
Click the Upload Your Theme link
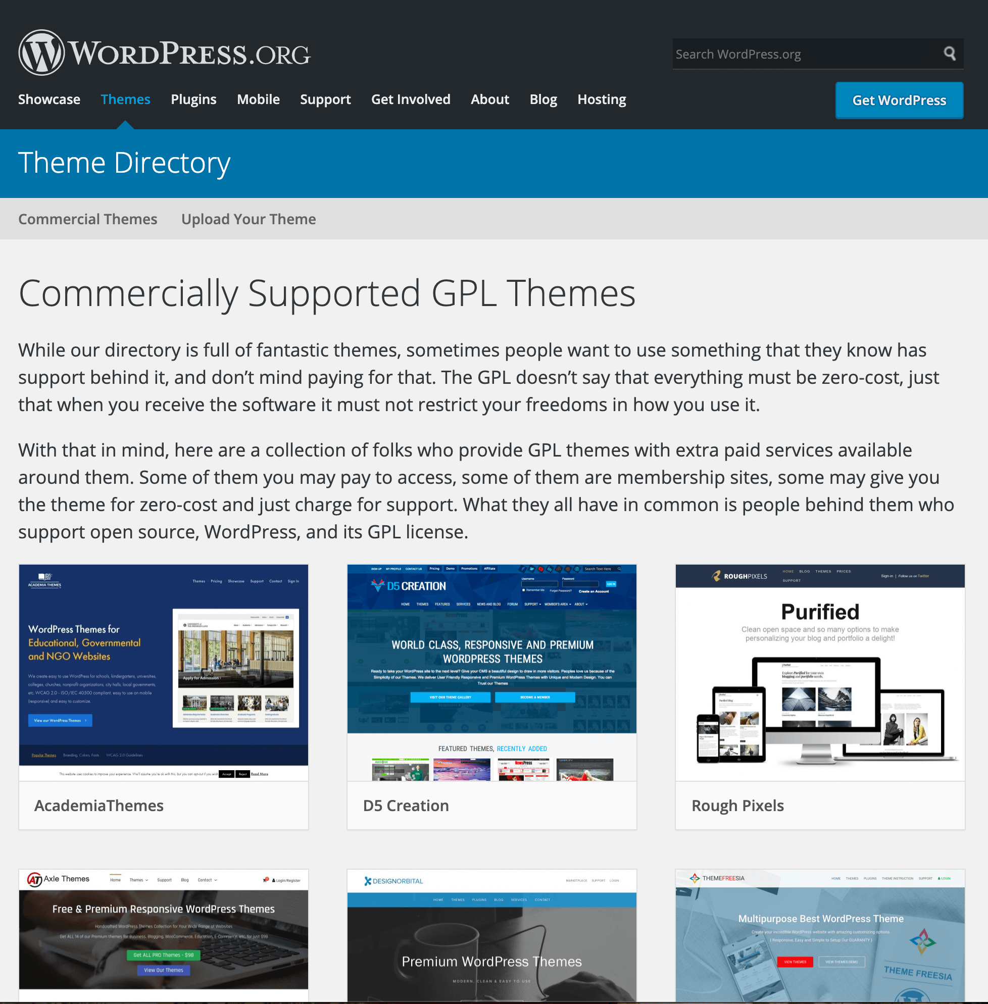(249, 218)
